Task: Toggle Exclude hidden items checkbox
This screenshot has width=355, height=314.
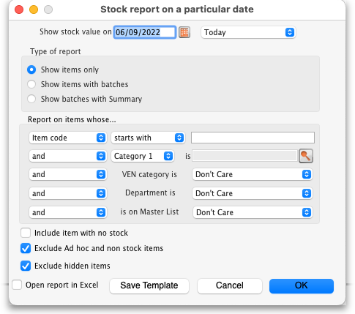Action: [26, 266]
